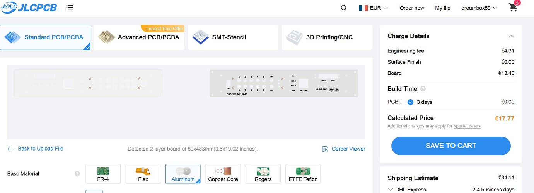Click the bottom-side PCB preview thumbnail
The image size is (534, 193).
tap(89, 83)
